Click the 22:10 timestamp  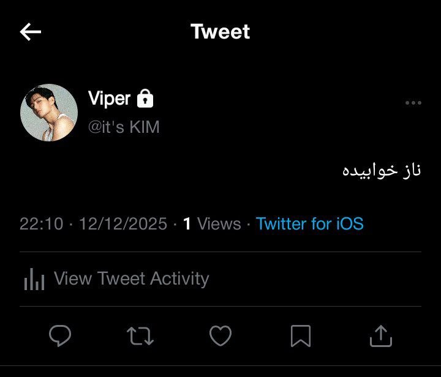[42, 224]
